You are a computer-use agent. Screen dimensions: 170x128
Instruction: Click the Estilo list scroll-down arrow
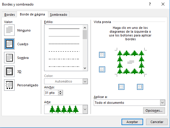85,68
